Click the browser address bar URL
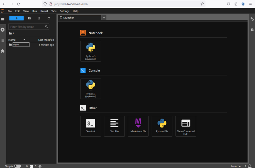 coord(71,4)
